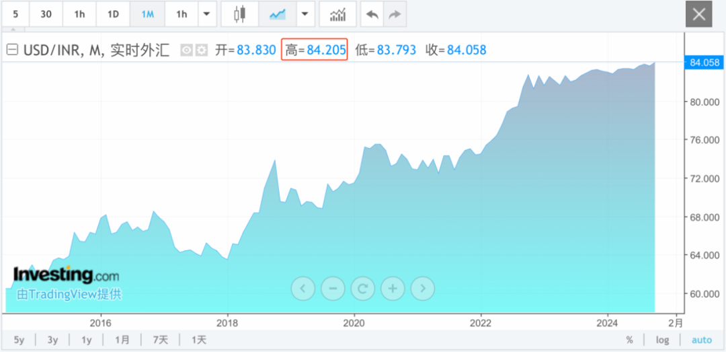Select the 30 minute interval tab

pos(46,14)
